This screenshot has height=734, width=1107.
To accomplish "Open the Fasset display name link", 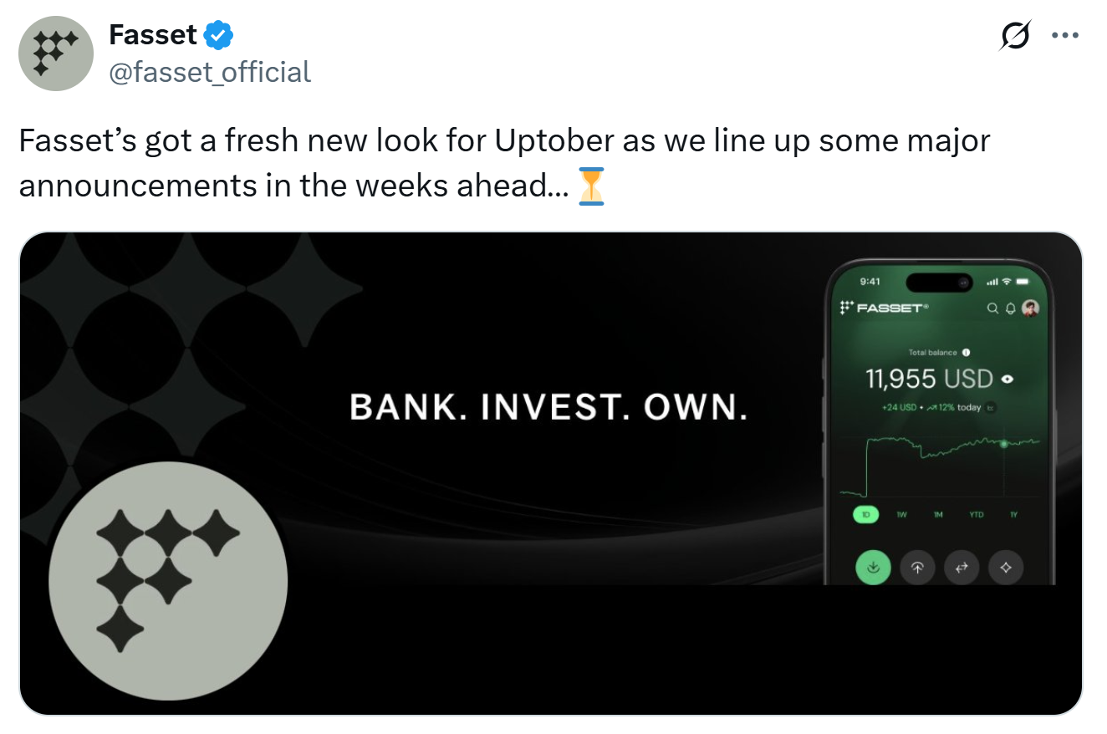I will click(153, 35).
